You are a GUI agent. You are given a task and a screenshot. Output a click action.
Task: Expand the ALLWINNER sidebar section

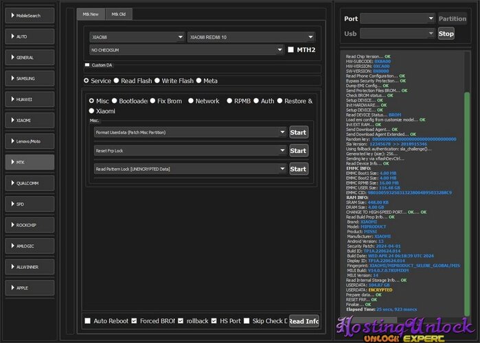click(x=30, y=267)
